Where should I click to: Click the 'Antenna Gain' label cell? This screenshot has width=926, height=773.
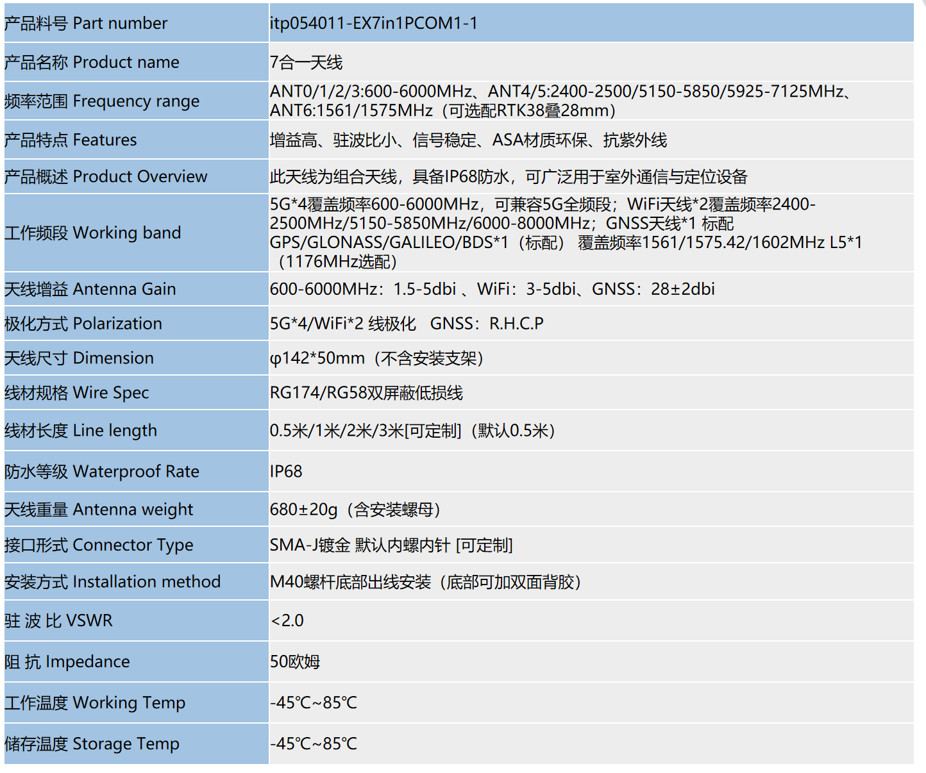point(90,289)
